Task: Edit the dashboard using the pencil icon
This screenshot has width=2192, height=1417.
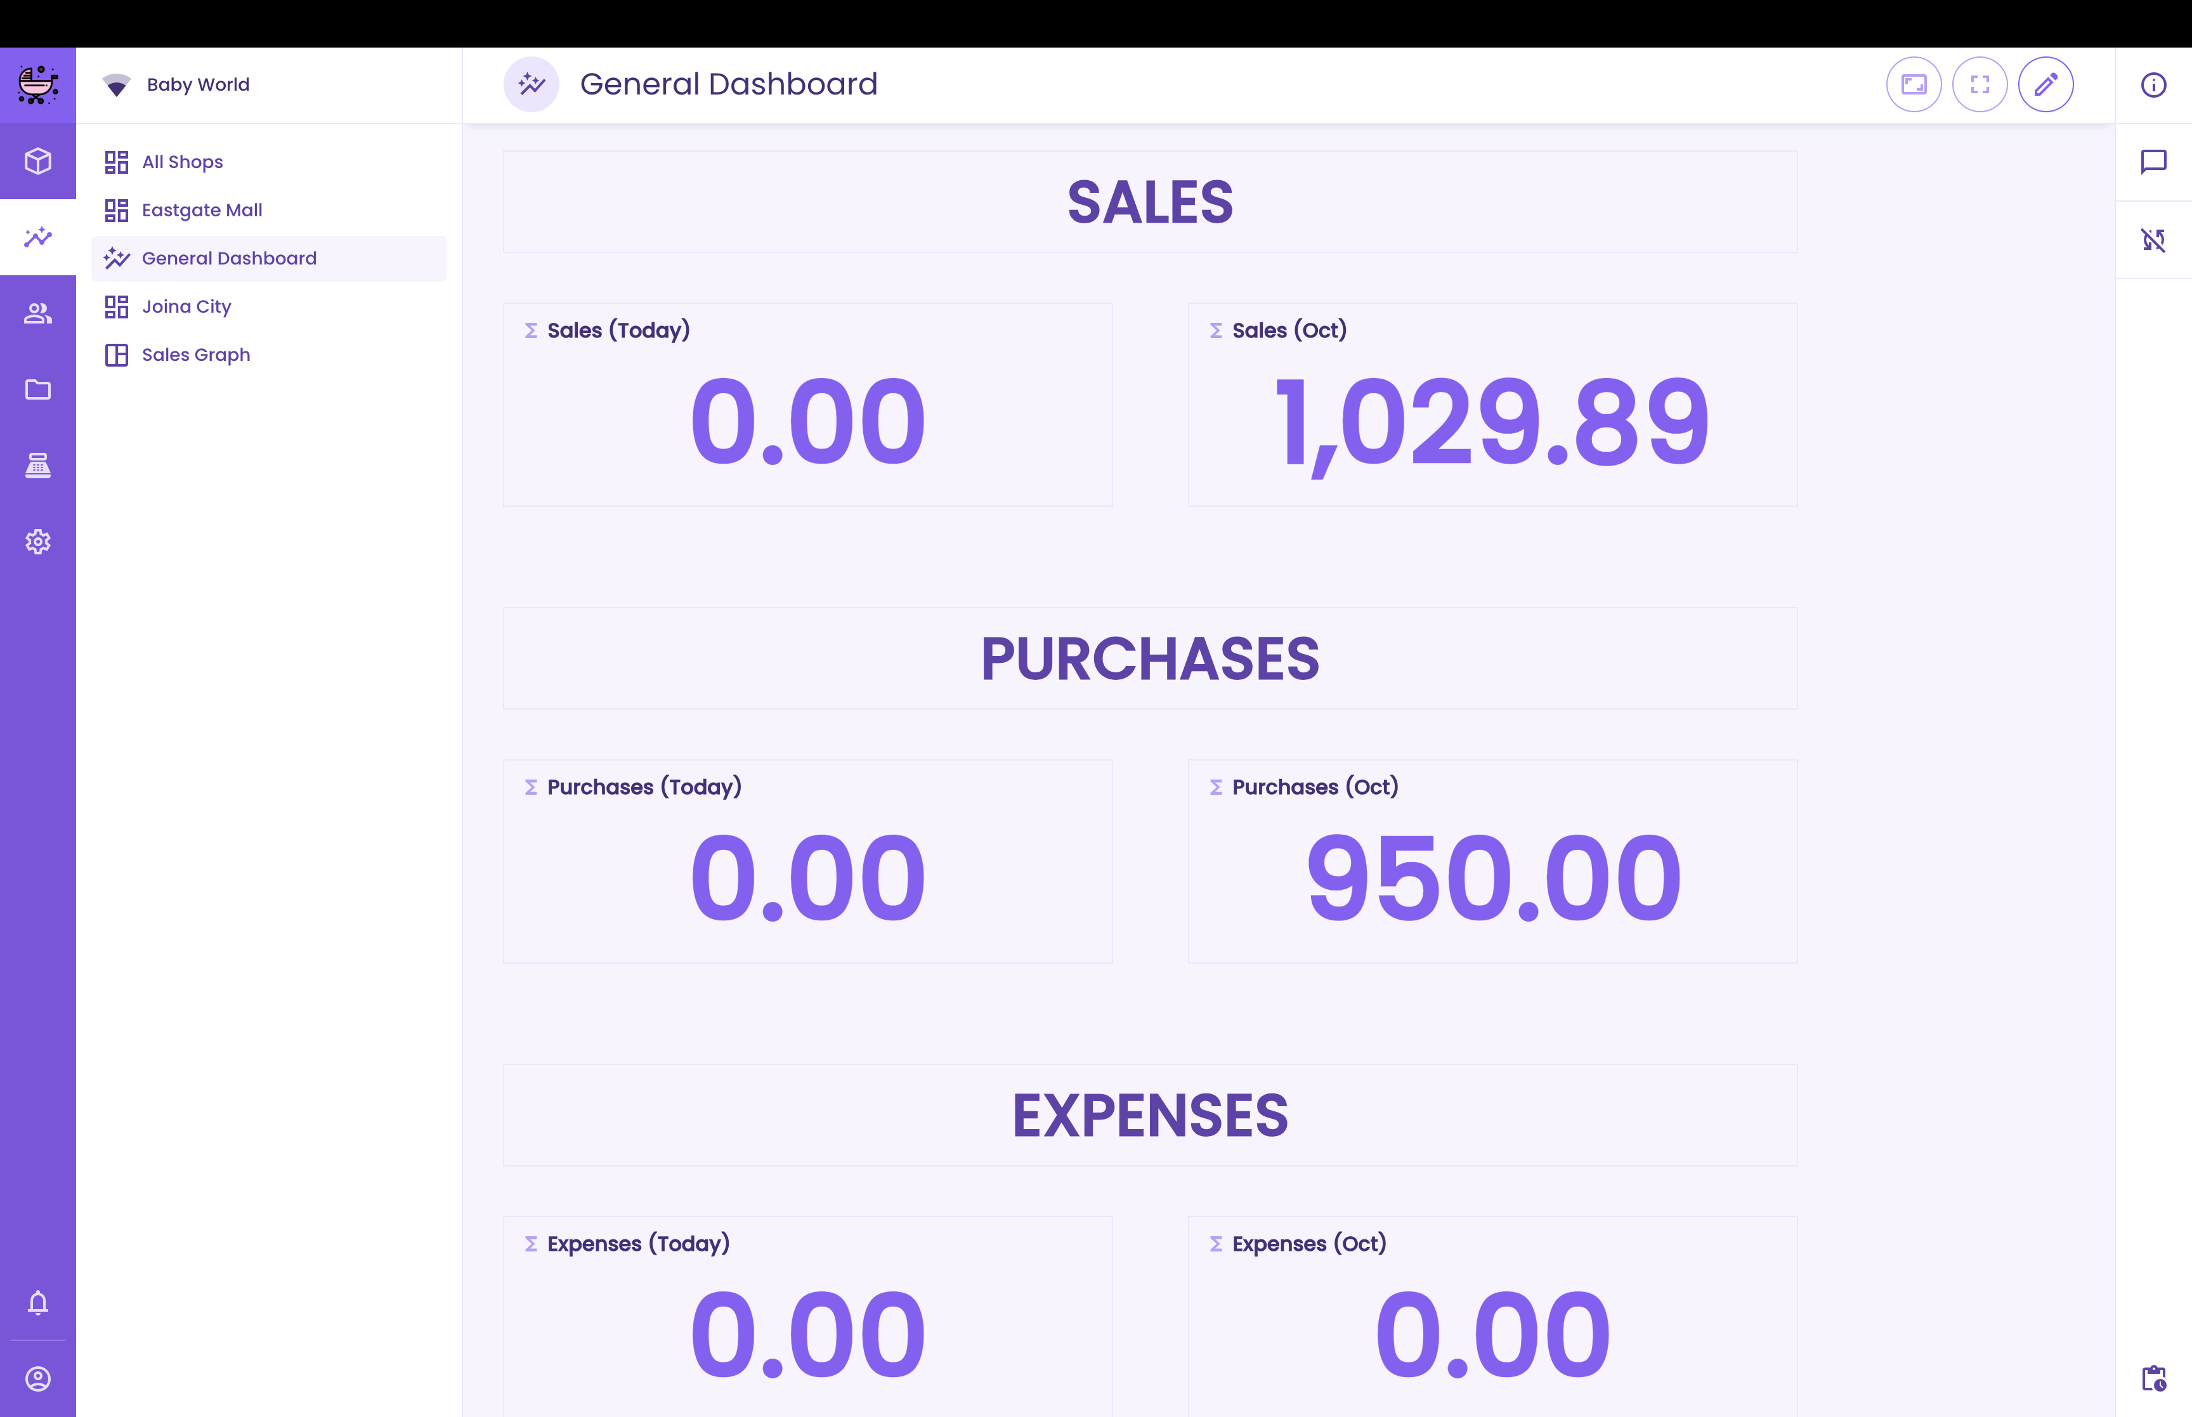Action: click(x=2045, y=84)
